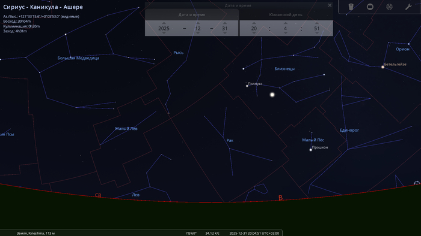Select the Дата и время tab
Image resolution: width=421 pixels, height=236 pixels.
[x=192, y=15]
